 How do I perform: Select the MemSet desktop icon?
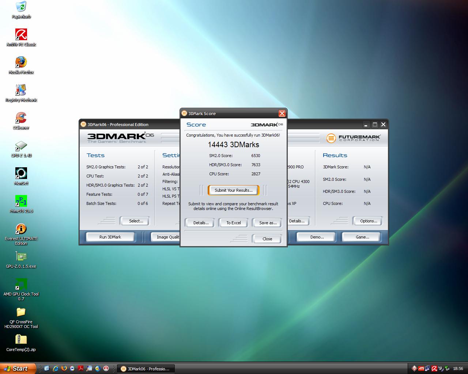(21, 176)
